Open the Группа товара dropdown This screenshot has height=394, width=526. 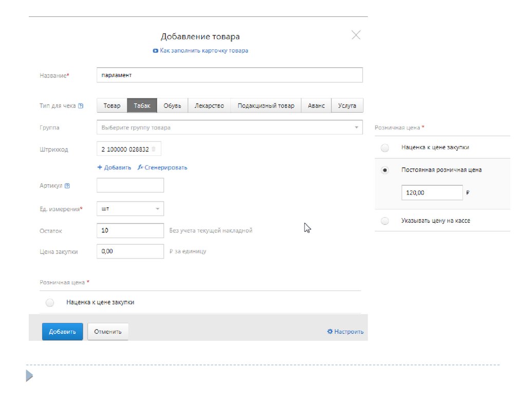coord(229,127)
